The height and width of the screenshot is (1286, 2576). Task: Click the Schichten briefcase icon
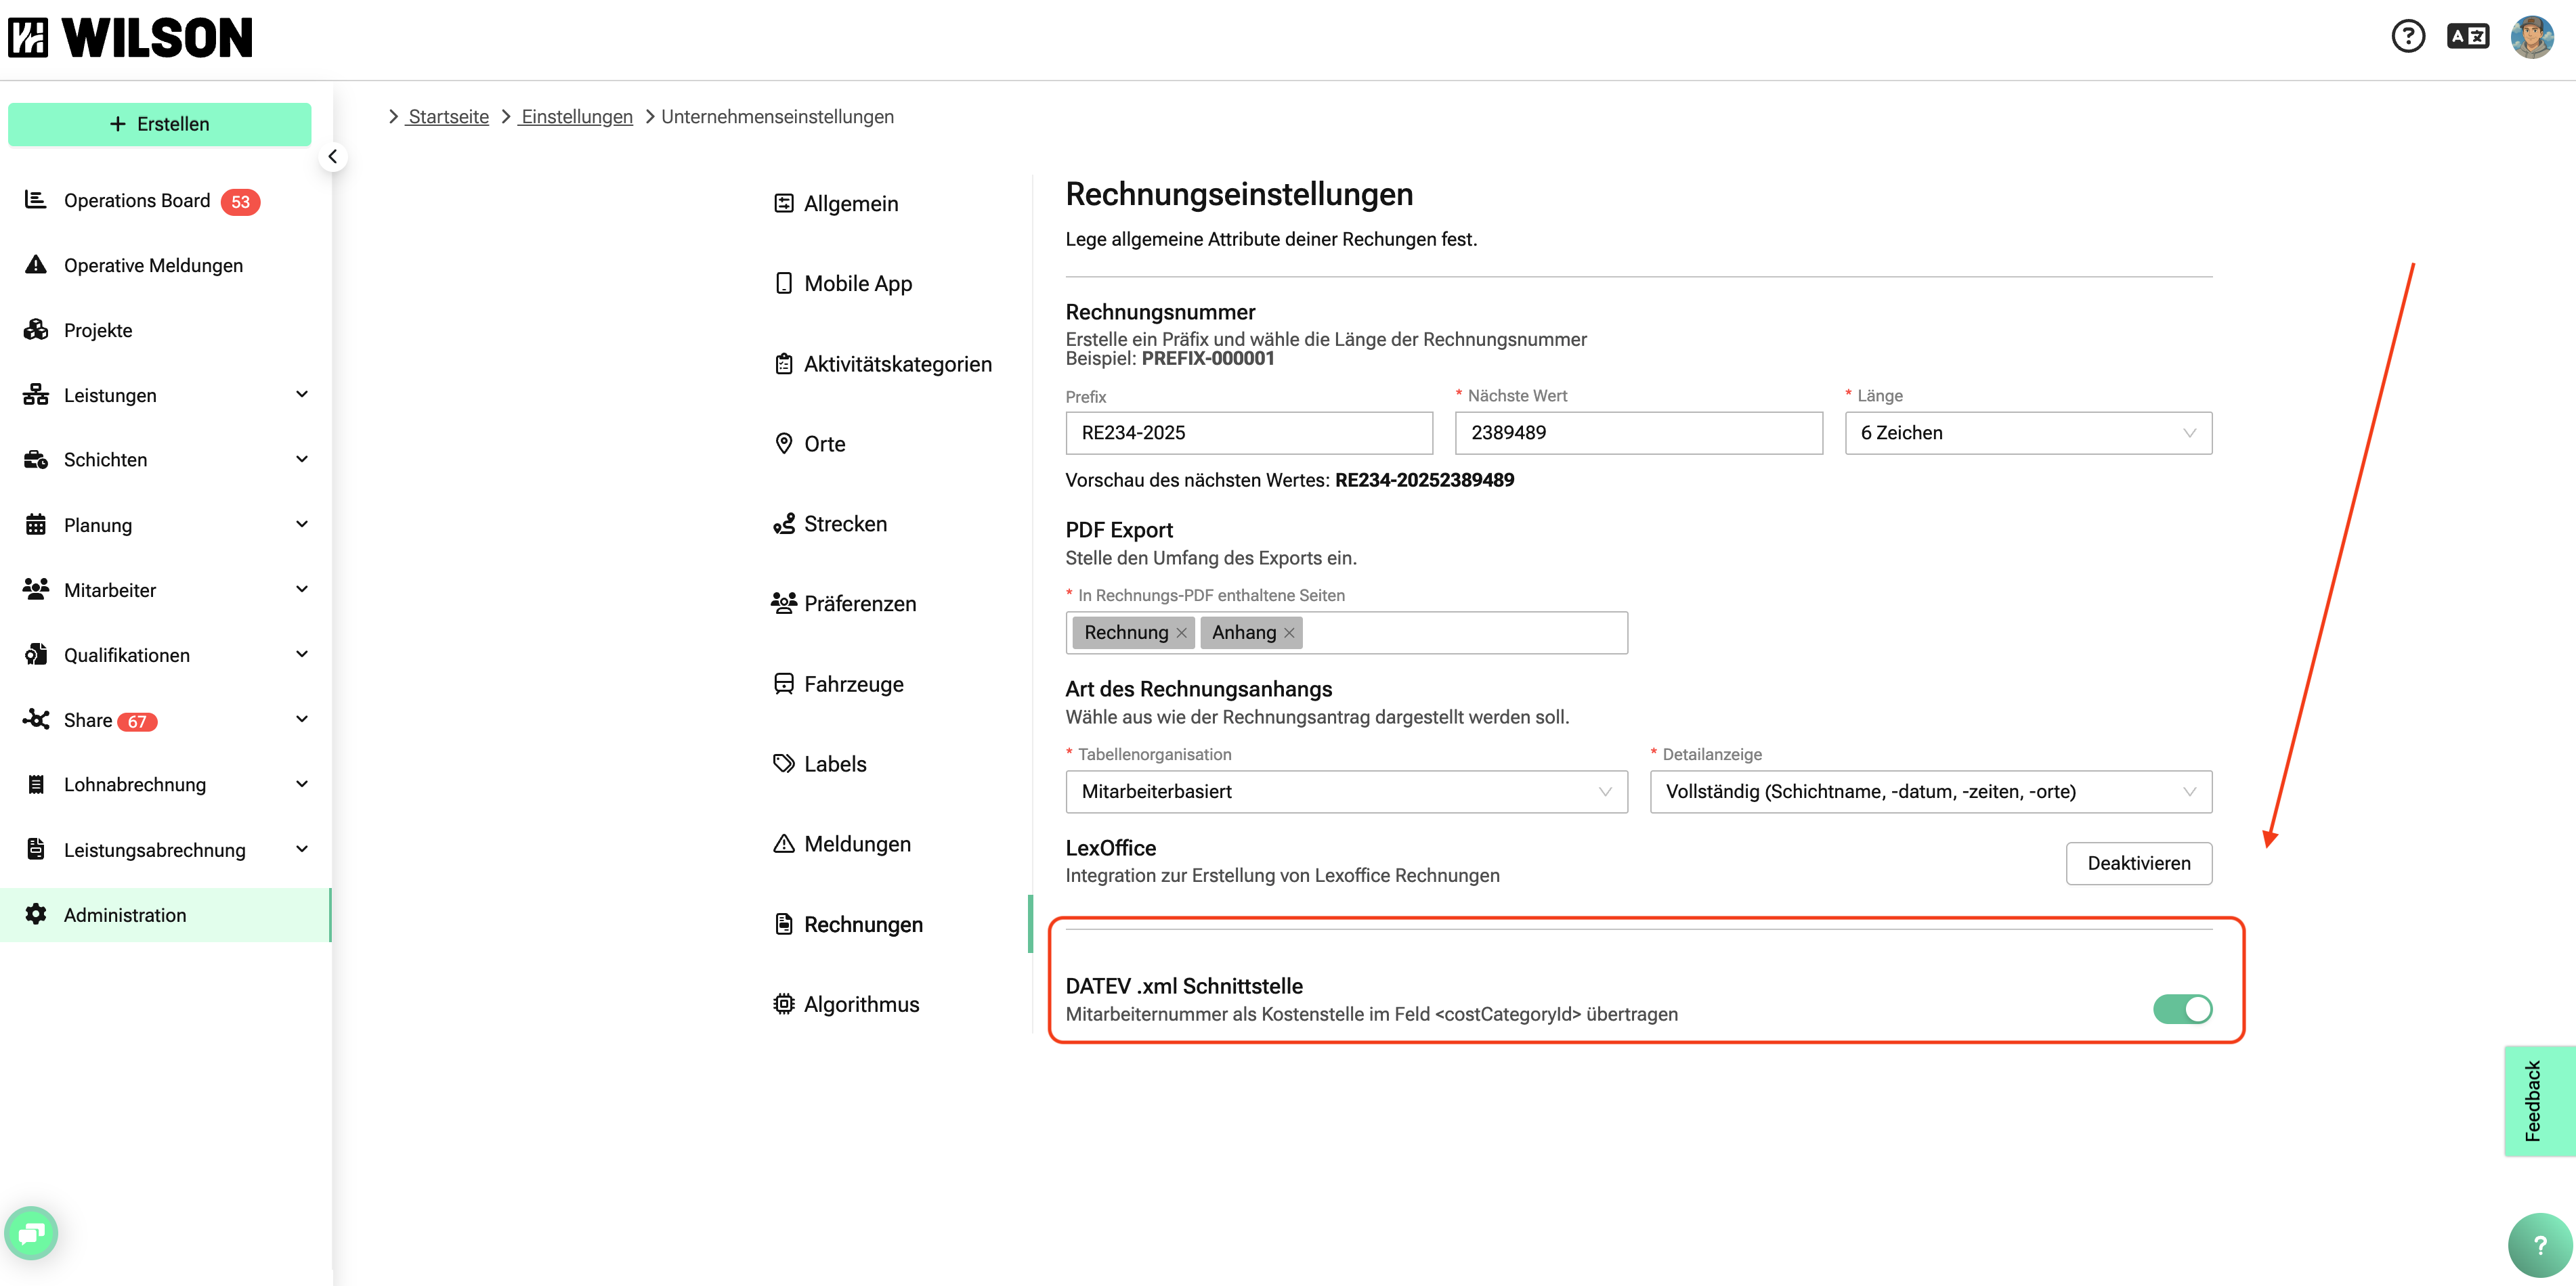(36, 460)
